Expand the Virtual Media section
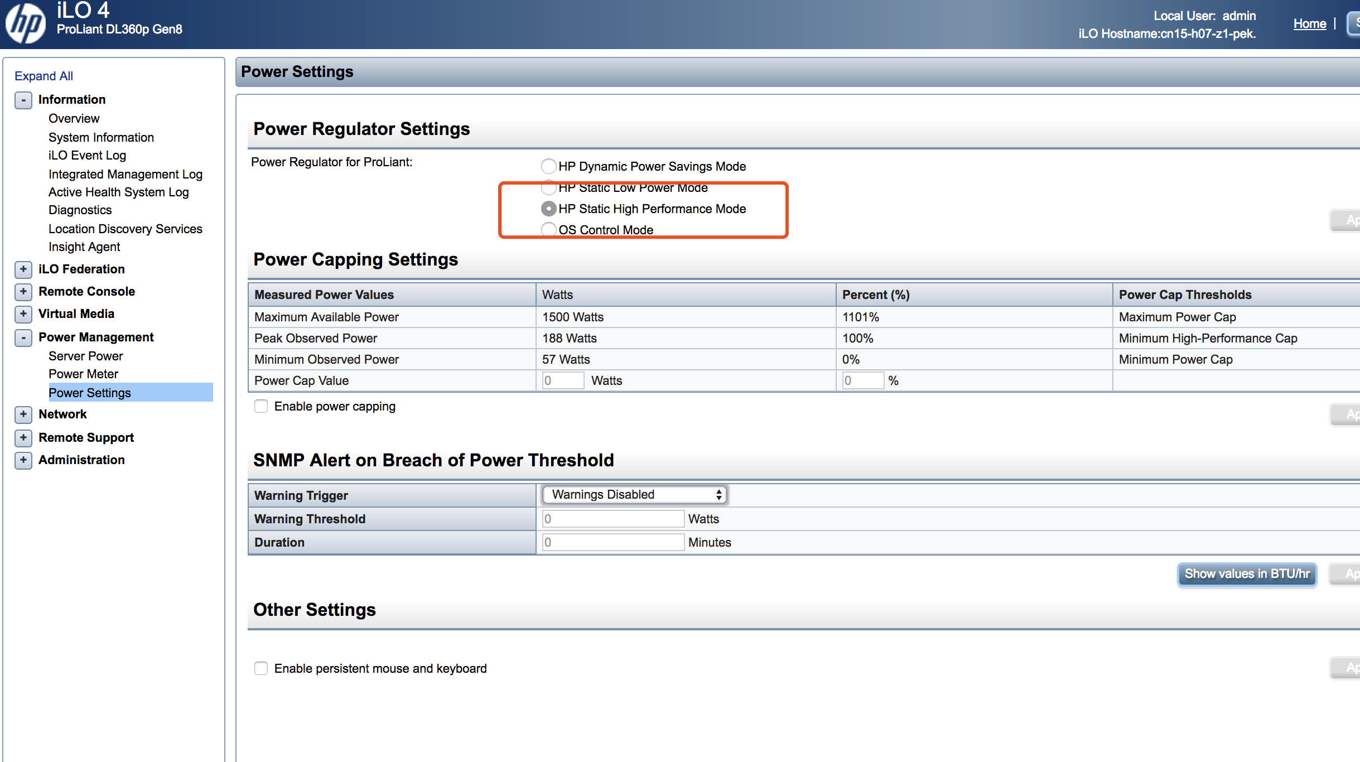The width and height of the screenshot is (1360, 762). click(23, 314)
